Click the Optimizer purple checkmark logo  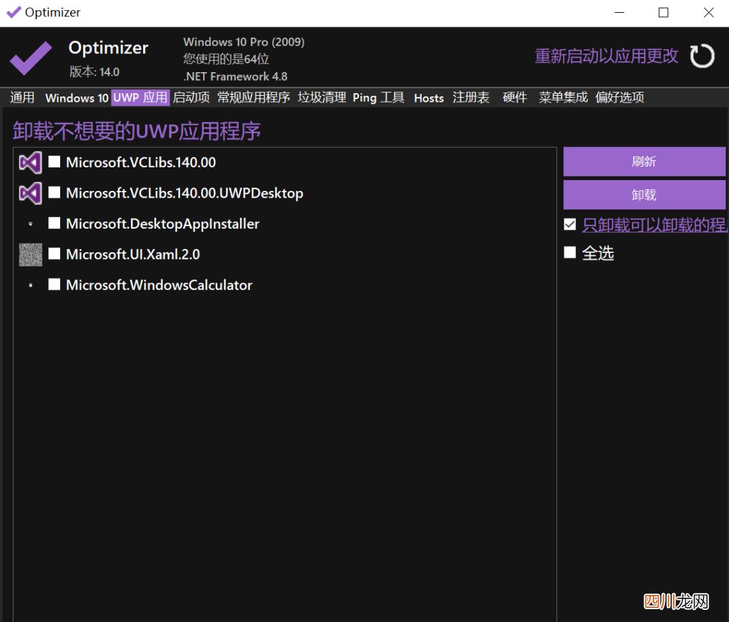coord(30,58)
